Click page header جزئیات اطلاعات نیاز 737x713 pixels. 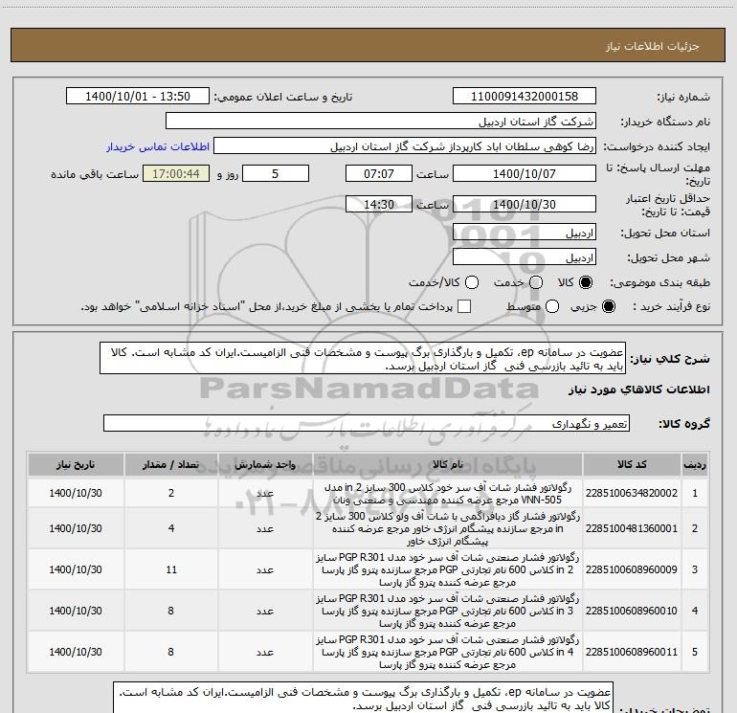pyautogui.click(x=652, y=46)
